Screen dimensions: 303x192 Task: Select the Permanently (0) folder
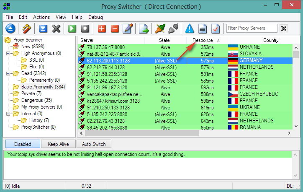click(x=44, y=80)
